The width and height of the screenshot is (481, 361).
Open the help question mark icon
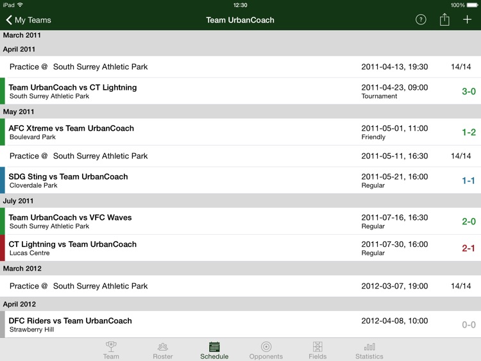click(421, 20)
